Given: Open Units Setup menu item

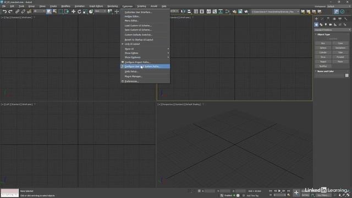Looking at the screenshot, I should [x=145, y=71].
